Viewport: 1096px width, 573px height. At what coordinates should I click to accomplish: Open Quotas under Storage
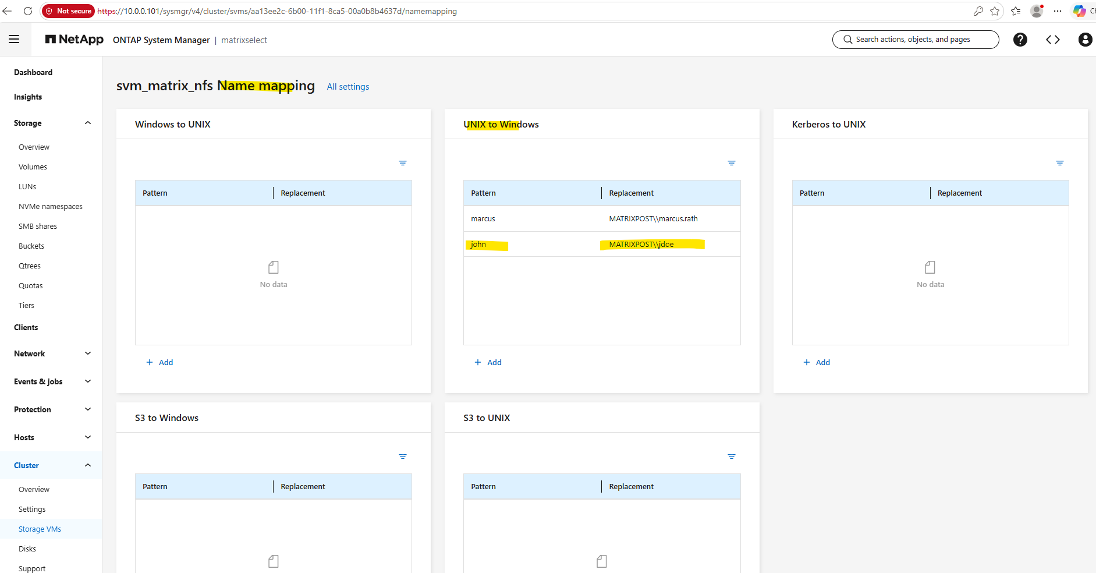tap(31, 286)
